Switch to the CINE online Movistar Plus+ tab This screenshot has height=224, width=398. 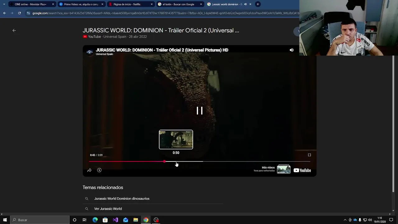click(x=30, y=4)
